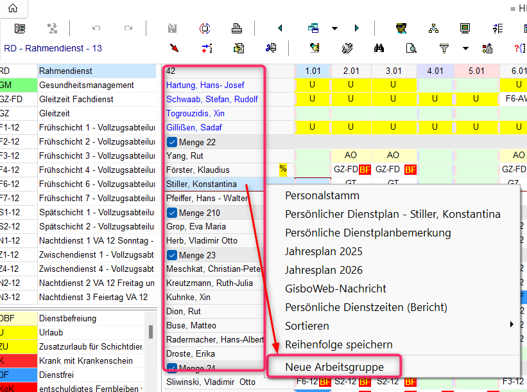Toggle the Menge 23 checkbox
The height and width of the screenshot is (392, 527).
point(172,255)
